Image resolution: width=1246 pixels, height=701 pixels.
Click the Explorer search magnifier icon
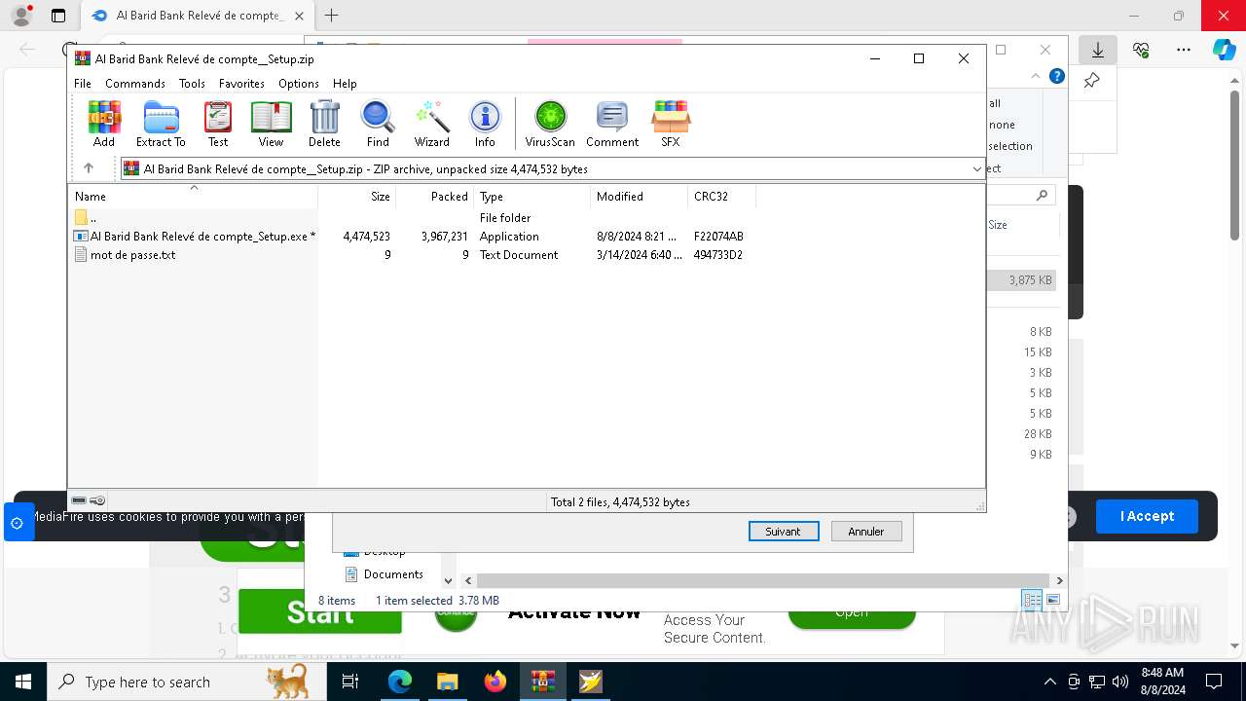click(x=1042, y=196)
